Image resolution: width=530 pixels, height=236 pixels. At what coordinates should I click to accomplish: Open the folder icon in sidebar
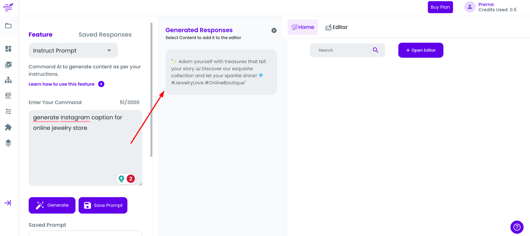pyautogui.click(x=8, y=26)
